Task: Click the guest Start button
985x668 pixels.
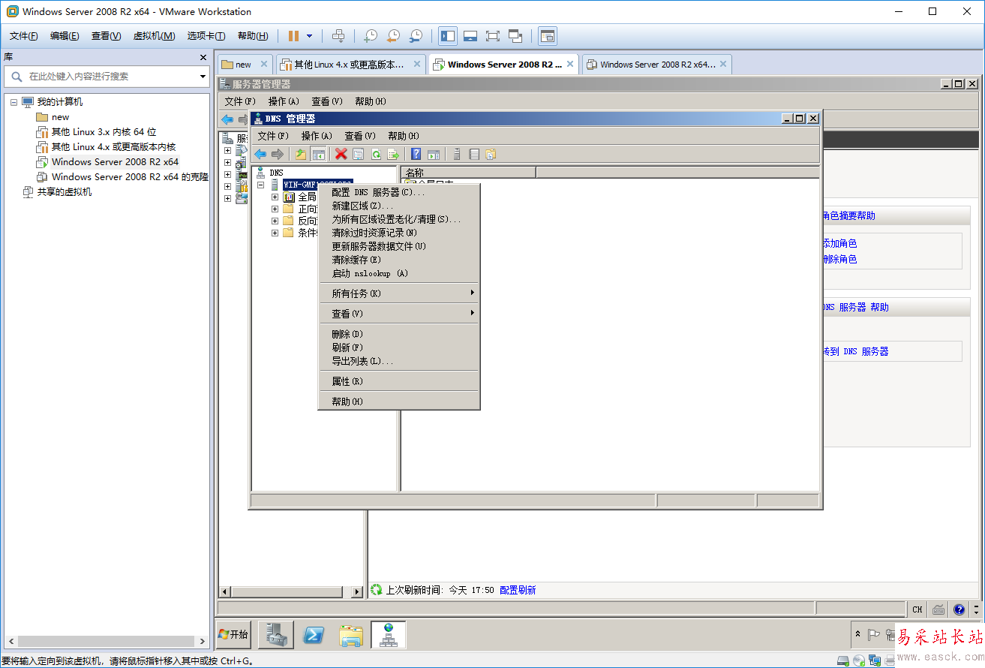Action: [x=233, y=634]
